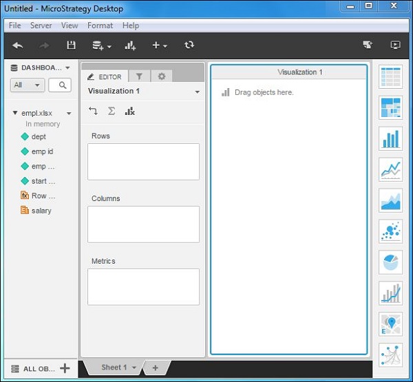Click the Visualization 1 title bar
413x382 pixels.
[288, 72]
